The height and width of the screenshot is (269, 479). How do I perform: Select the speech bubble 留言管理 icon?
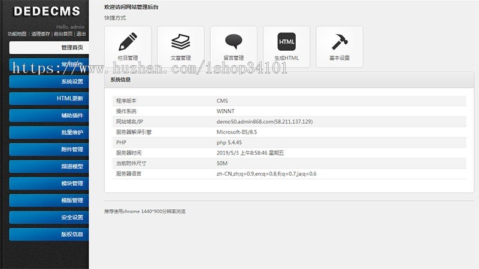[x=234, y=42]
